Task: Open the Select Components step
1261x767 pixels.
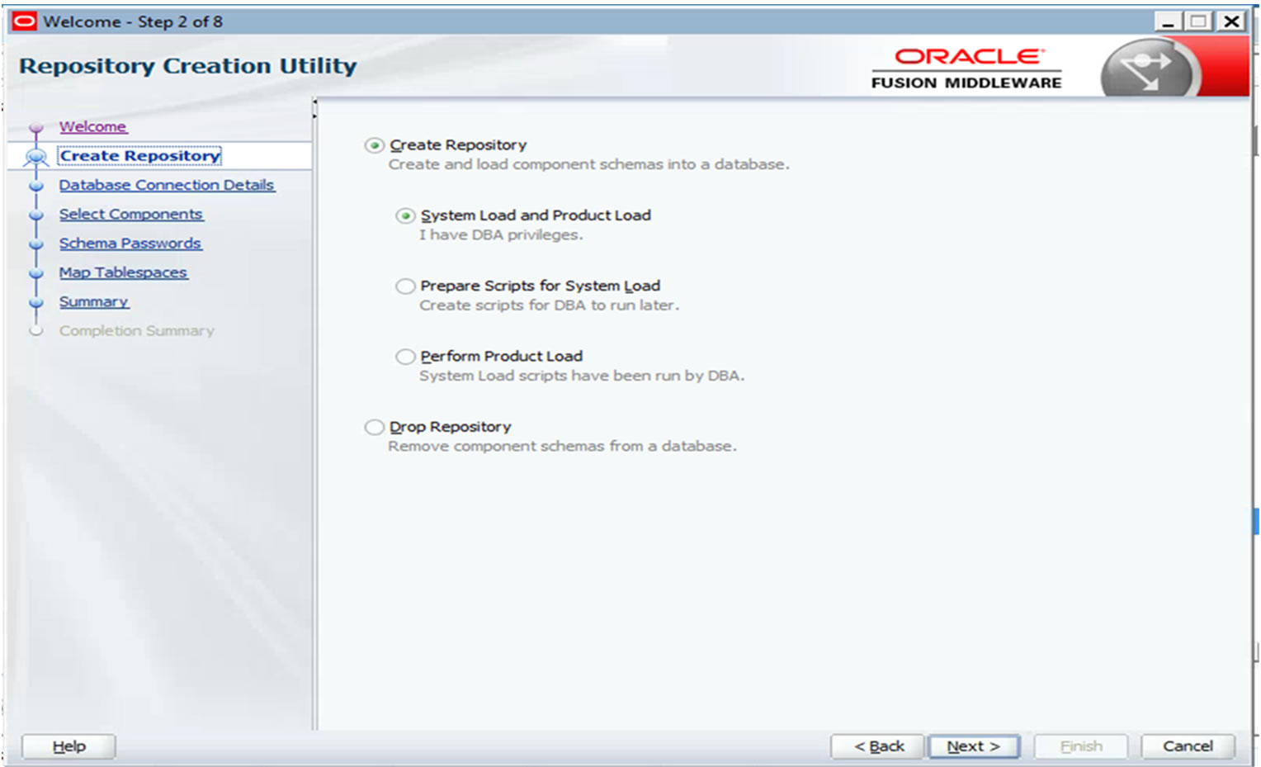Action: pos(131,214)
